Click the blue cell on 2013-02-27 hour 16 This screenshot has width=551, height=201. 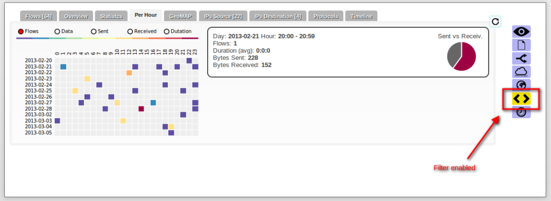[153, 103]
